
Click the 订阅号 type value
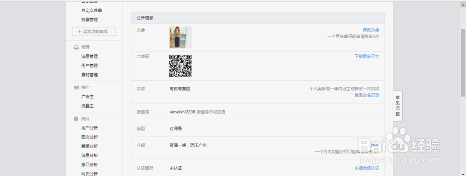pos(176,129)
